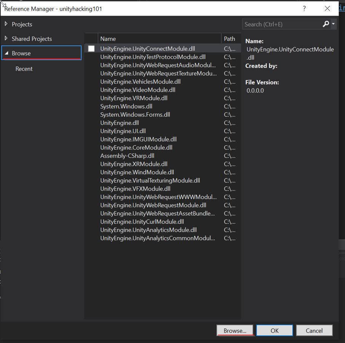Image resolution: width=345 pixels, height=343 pixels.
Task: Click the path cell of System.Windows.dll
Action: 230,106
